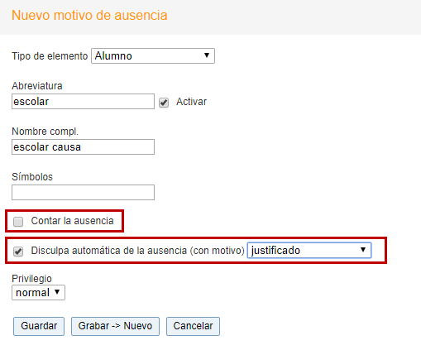Click the Activar label text
The width and height of the screenshot is (421, 350).
point(191,102)
